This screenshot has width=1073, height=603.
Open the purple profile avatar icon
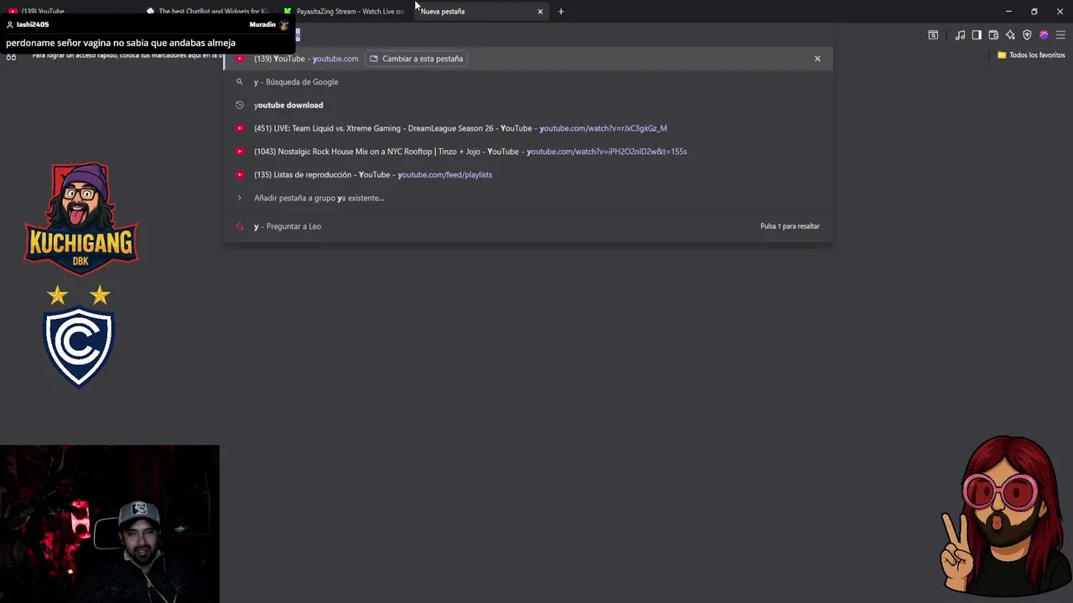[x=1044, y=35]
